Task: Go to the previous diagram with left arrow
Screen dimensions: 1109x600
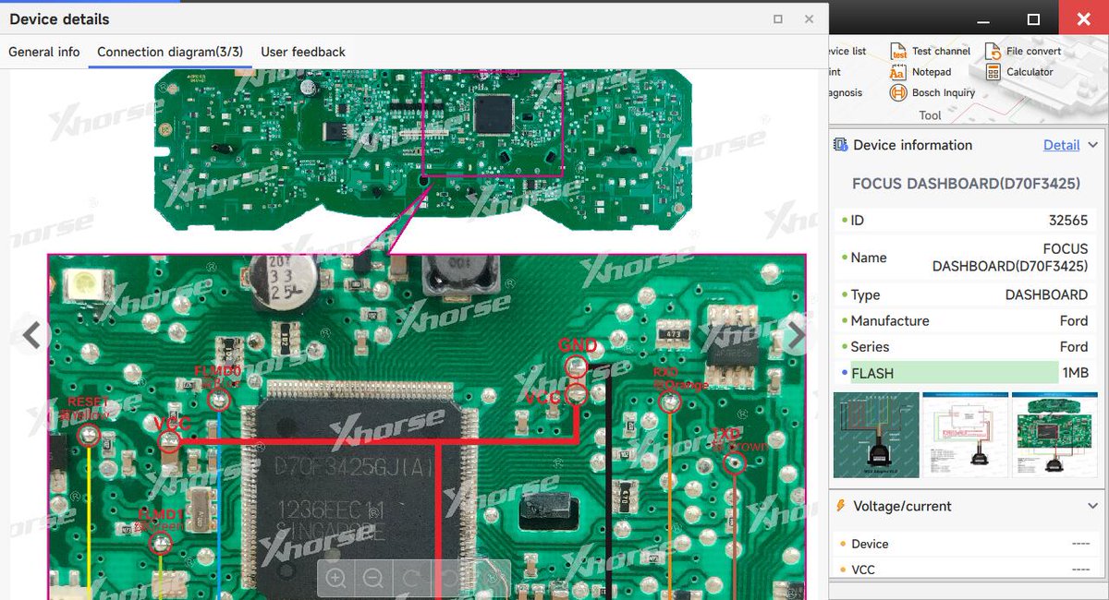Action: [x=30, y=335]
